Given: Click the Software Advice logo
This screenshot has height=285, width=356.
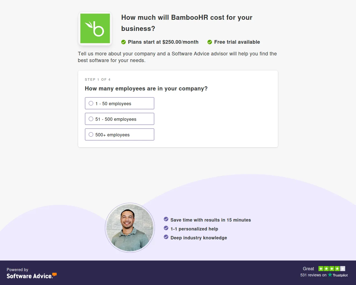Looking at the screenshot, I should click(x=32, y=276).
